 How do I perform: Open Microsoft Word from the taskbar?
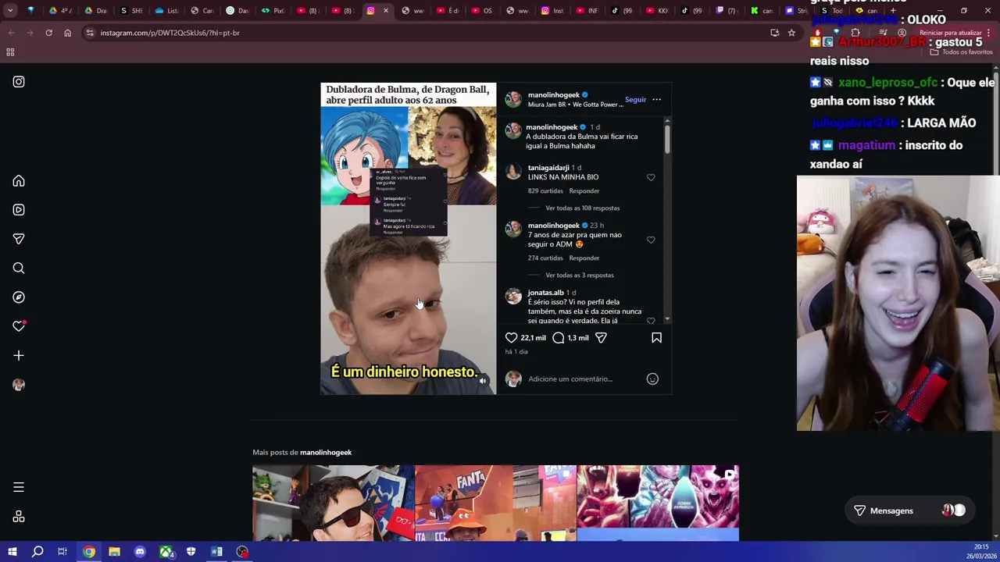pos(216,552)
